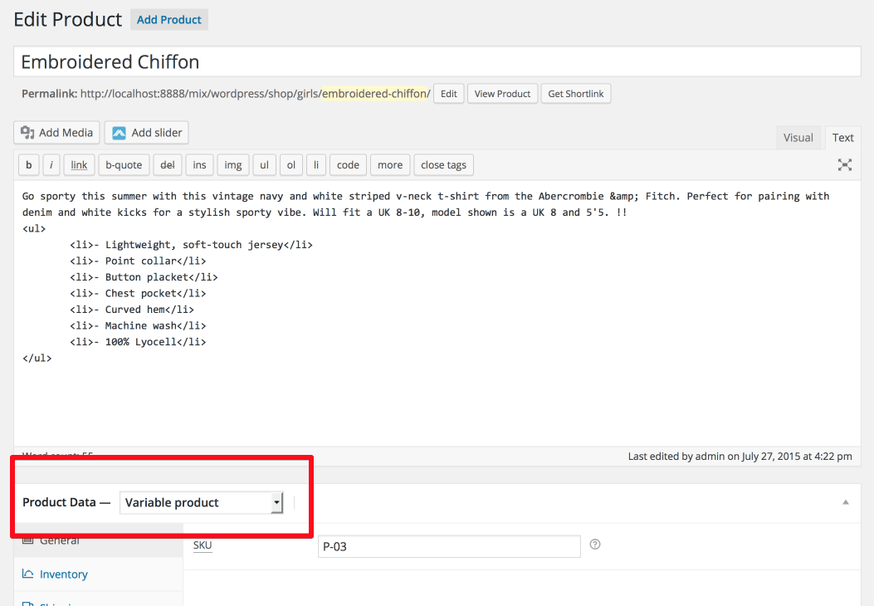
Task: Click the Get Shortlink button
Action: [576, 94]
